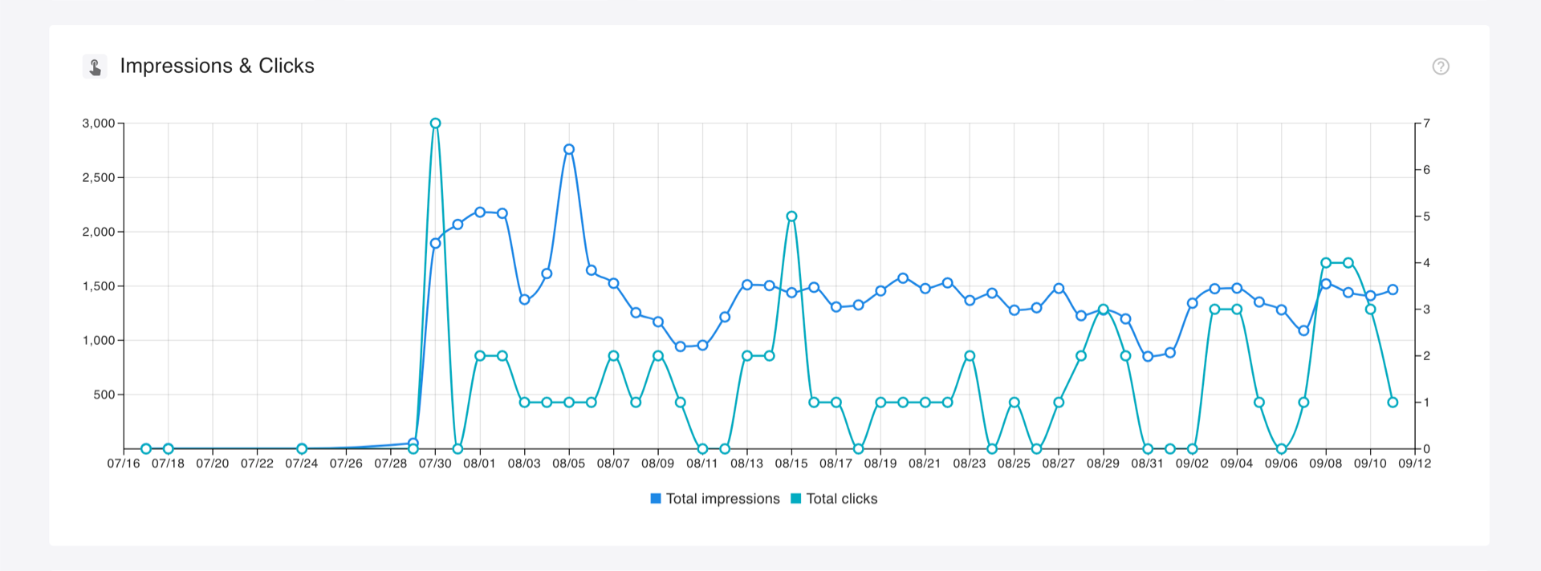Click the teal Total clicks color square
This screenshot has width=1541, height=571.
click(796, 499)
